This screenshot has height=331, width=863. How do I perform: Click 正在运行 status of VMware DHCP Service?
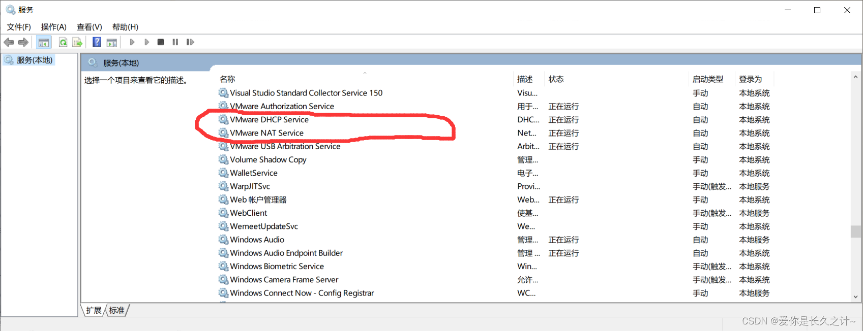563,120
